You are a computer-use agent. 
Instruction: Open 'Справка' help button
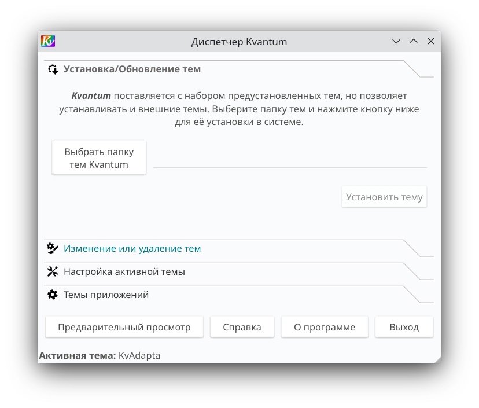click(242, 327)
